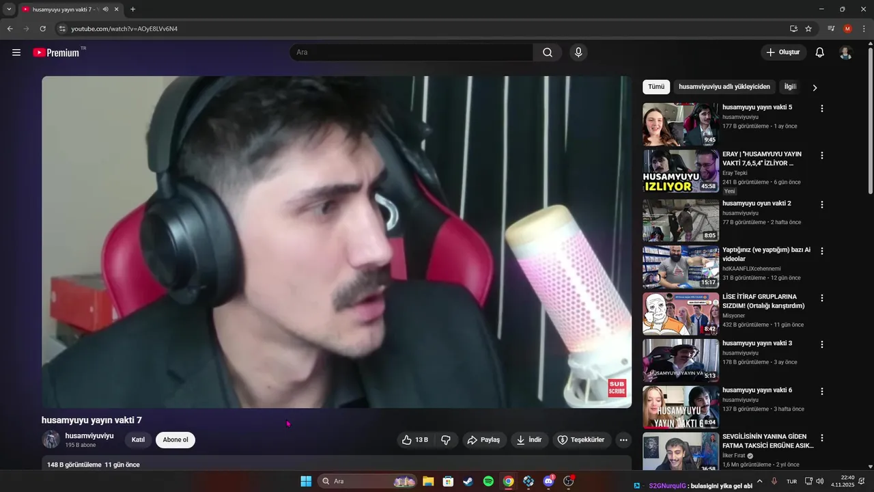This screenshot has width=874, height=492.
Task: Open Spotify from taskbar
Action: click(x=488, y=481)
